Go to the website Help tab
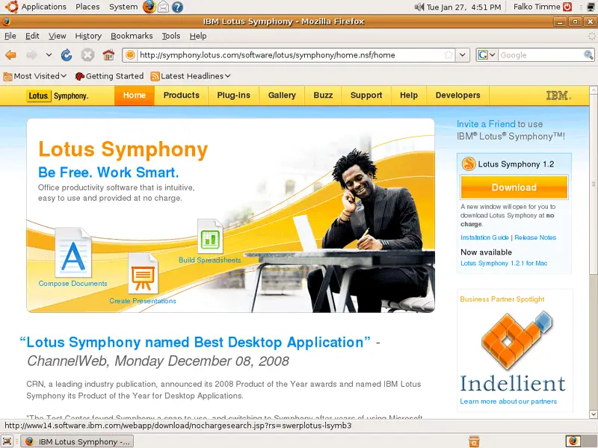Image resolution: width=598 pixels, height=448 pixels. coord(409,96)
